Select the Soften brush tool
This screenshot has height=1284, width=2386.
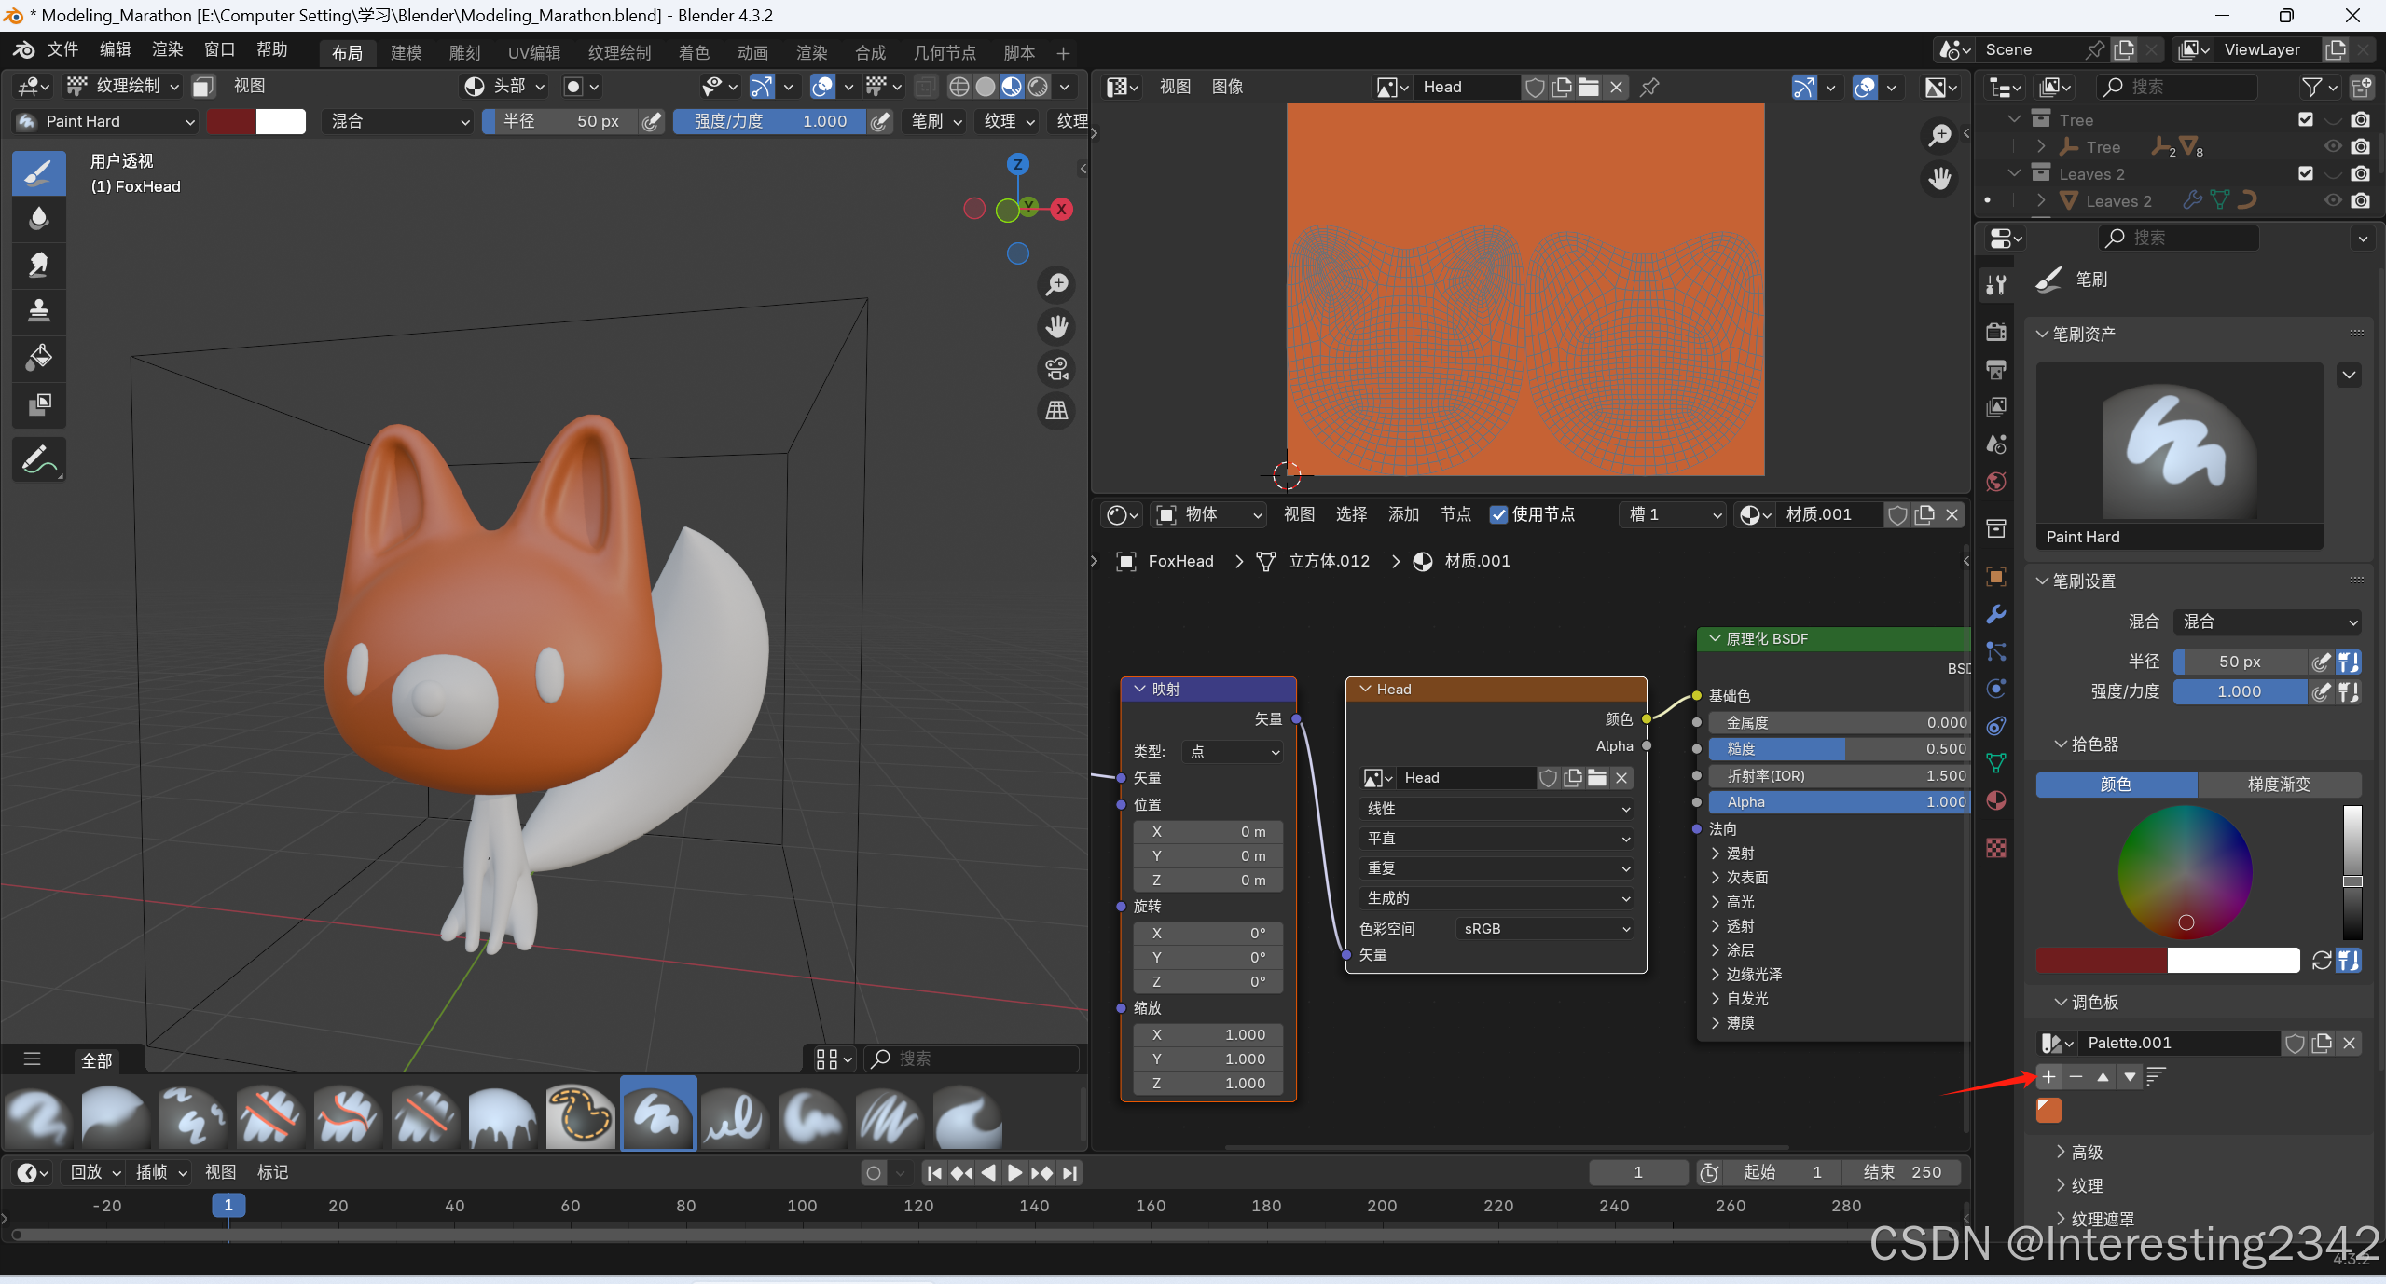(38, 219)
